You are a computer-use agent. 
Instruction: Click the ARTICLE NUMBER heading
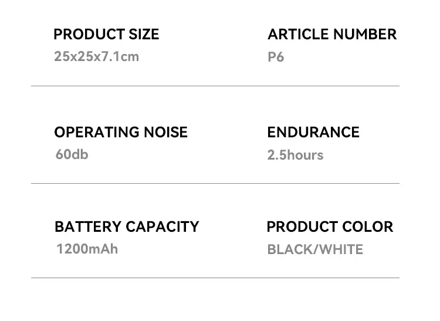click(332, 35)
